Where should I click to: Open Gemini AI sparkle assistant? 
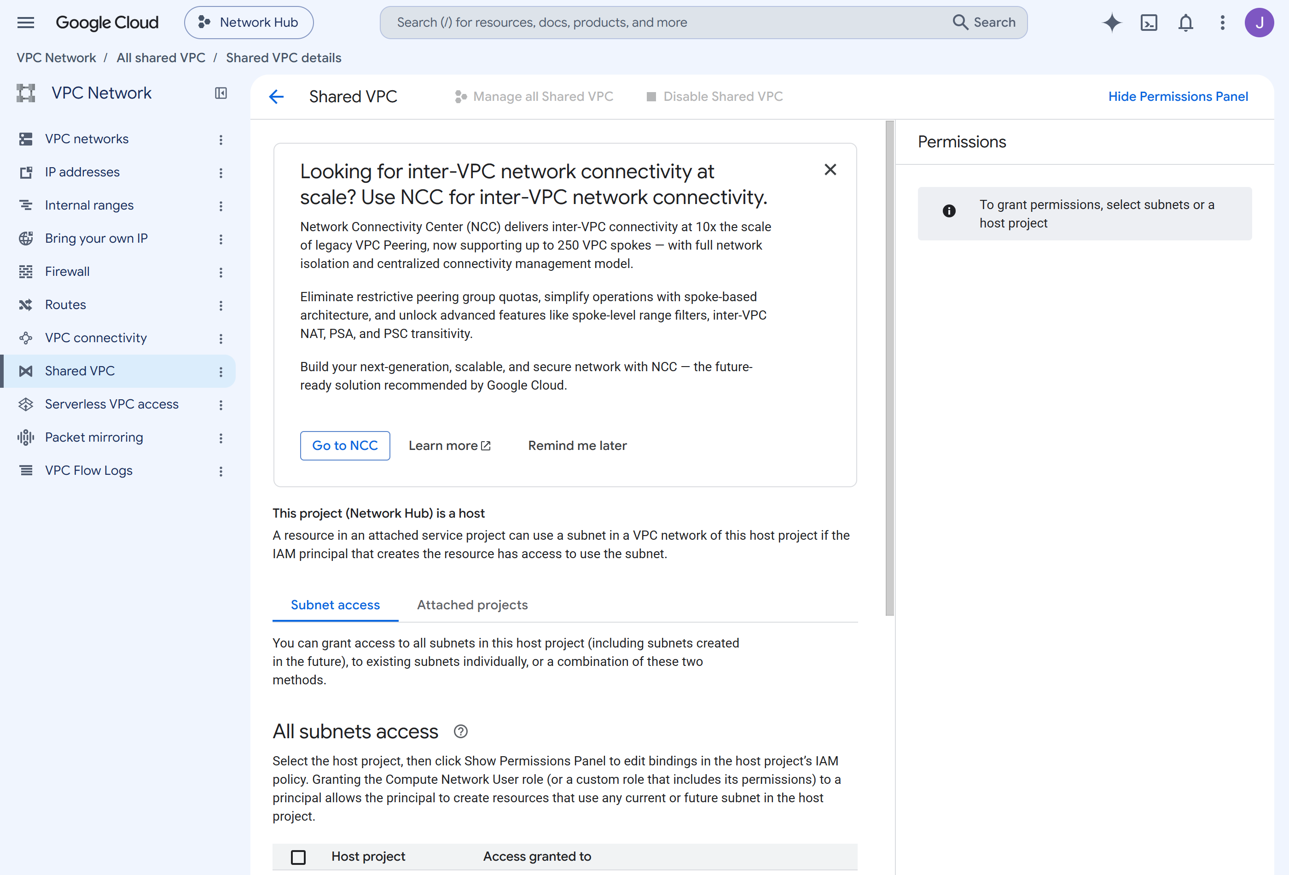coord(1111,22)
